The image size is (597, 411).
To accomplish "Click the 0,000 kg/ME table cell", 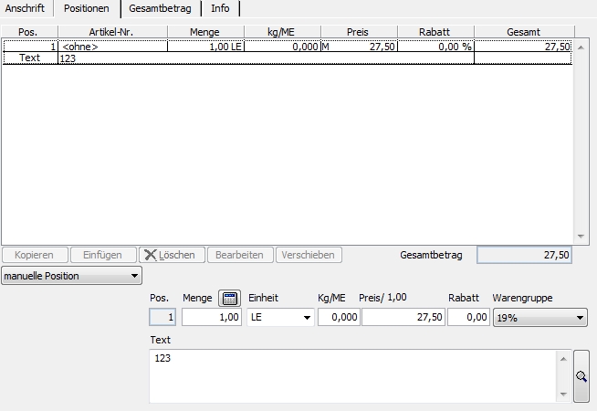I will coord(282,47).
